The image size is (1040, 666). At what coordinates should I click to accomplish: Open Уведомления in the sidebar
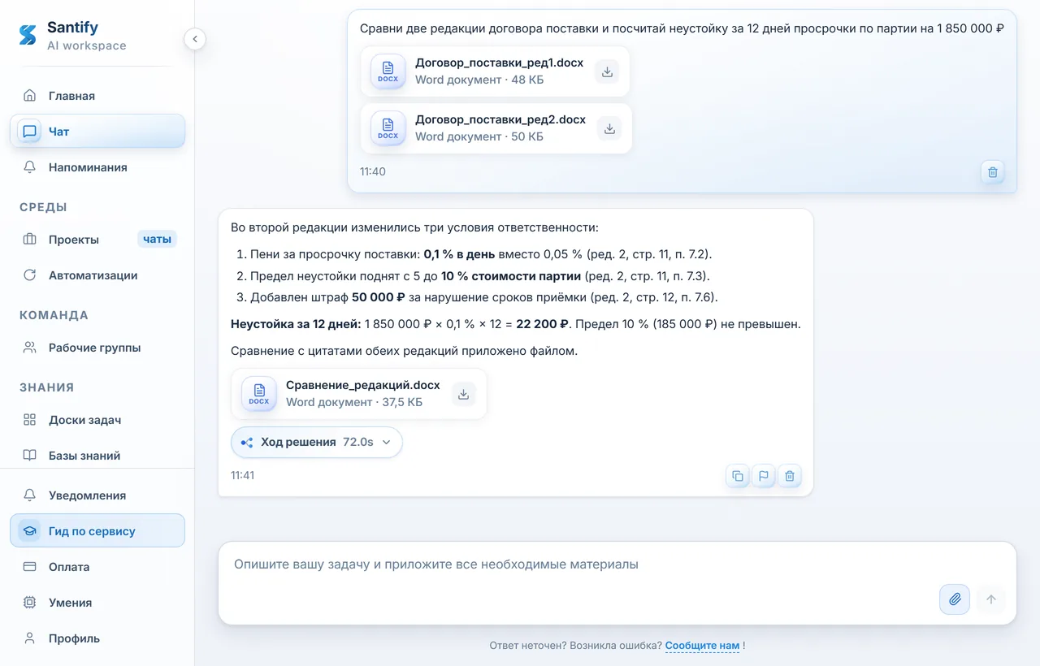[97, 495]
